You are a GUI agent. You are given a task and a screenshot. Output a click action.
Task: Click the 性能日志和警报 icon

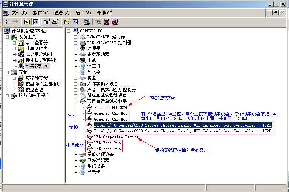pos(21,60)
